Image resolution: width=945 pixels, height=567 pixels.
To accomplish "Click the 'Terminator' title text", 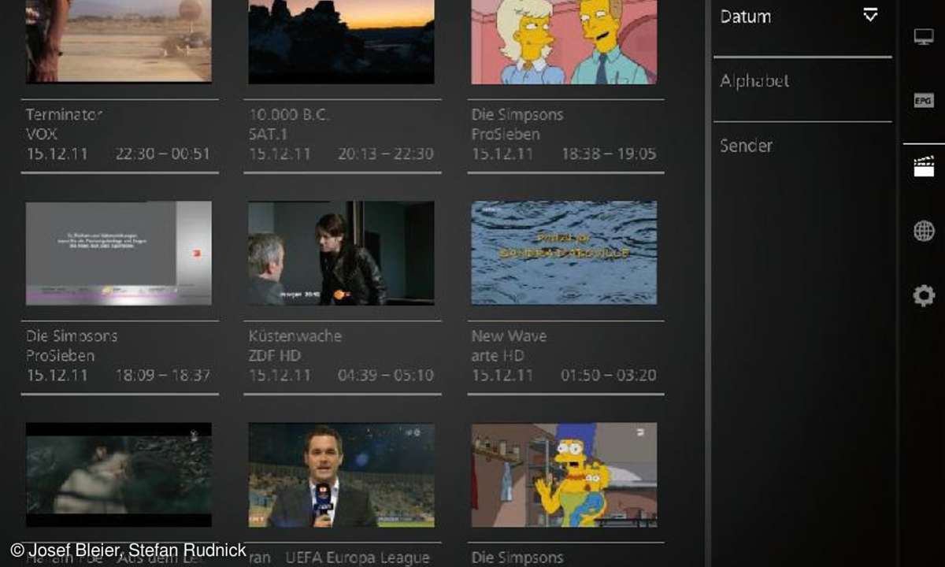I will click(64, 114).
